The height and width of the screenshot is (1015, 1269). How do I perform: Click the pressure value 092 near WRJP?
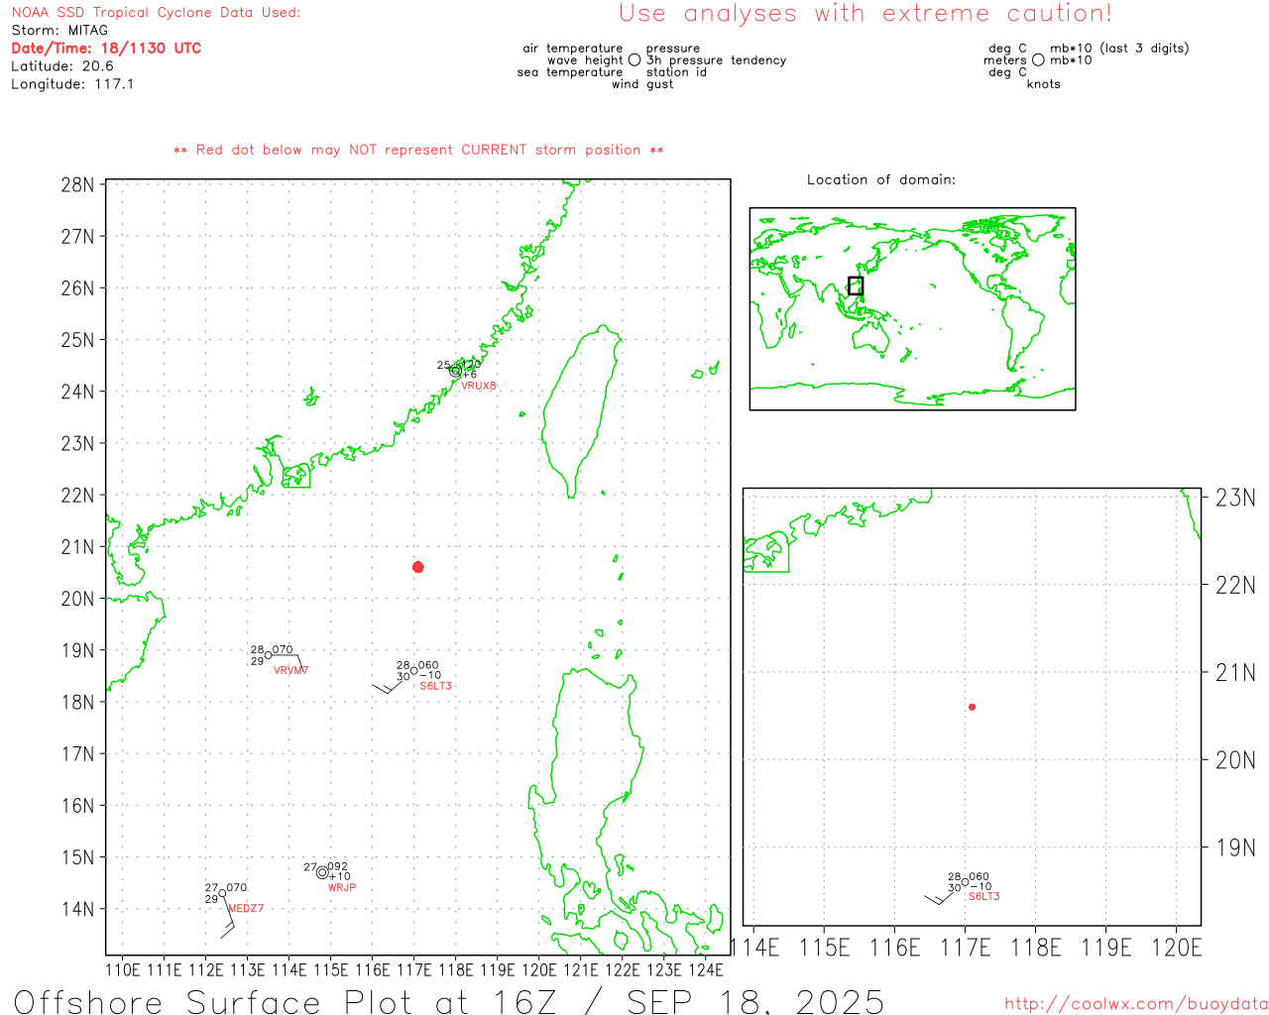coord(338,866)
